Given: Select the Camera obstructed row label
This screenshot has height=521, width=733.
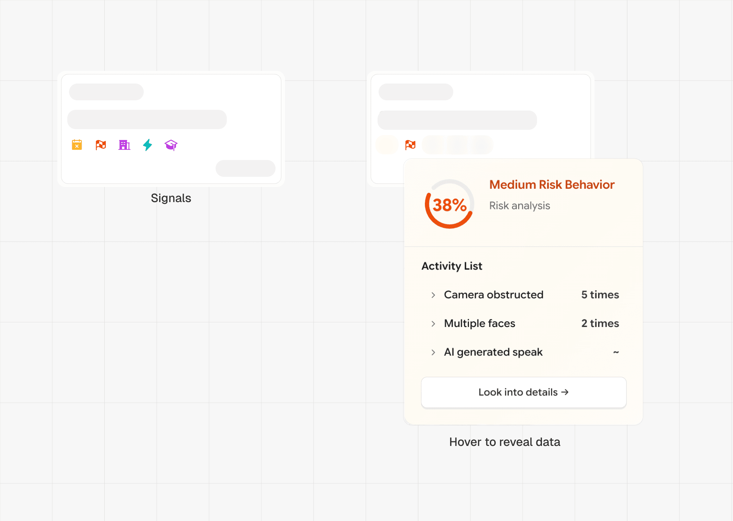Looking at the screenshot, I should pos(494,295).
